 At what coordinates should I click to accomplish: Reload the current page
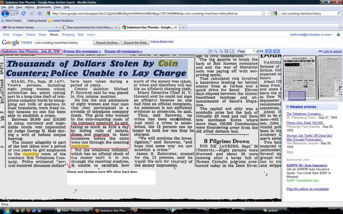tap(23, 13)
